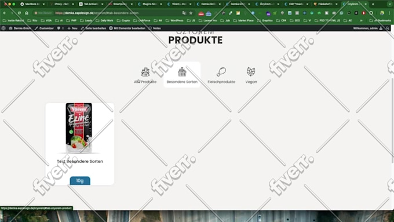Open Notes in the admin bar
The width and height of the screenshot is (394, 222).
point(155,28)
